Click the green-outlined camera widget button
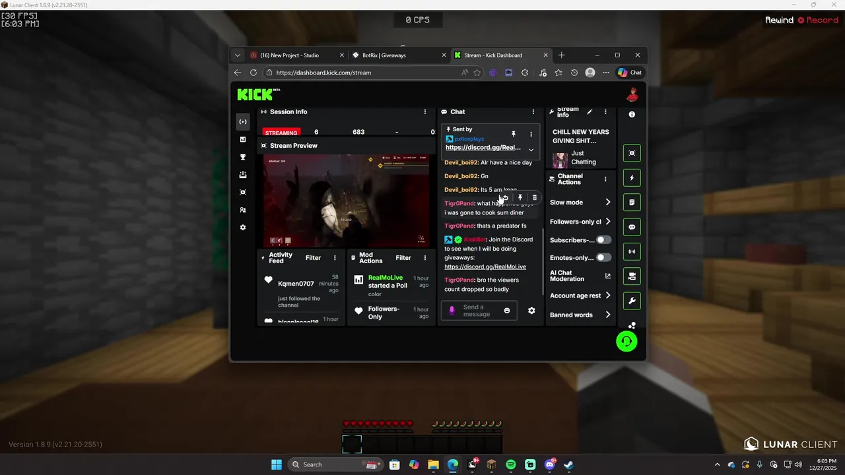Viewport: 845px width, 475px height. click(632, 153)
